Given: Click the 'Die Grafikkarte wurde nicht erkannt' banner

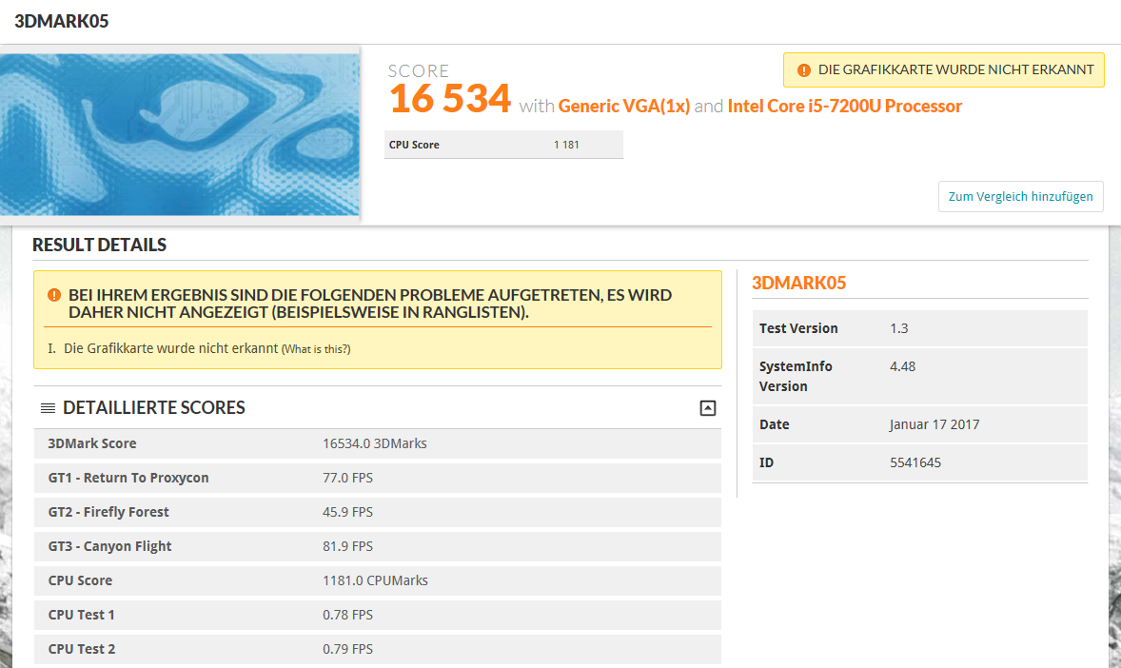Looking at the screenshot, I should 943,70.
